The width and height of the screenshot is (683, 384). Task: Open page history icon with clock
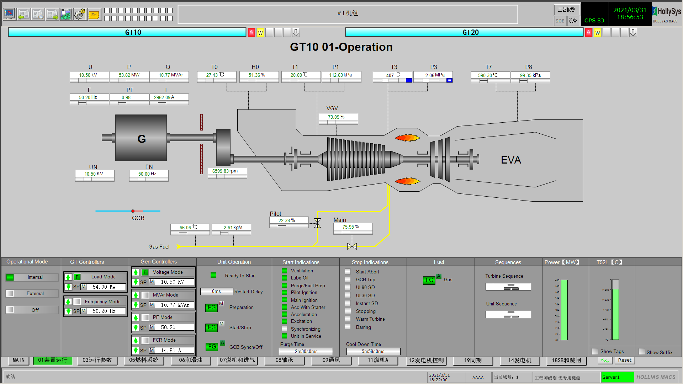coord(38,14)
